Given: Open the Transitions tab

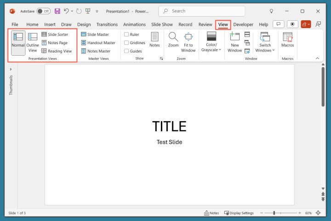Looking at the screenshot, I should [x=107, y=24].
